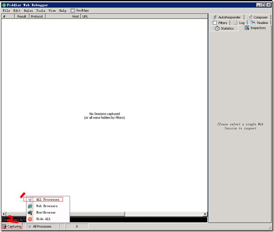The width and height of the screenshot is (274, 232).
Task: Sort sessions by the # column header
Action: 8,16
